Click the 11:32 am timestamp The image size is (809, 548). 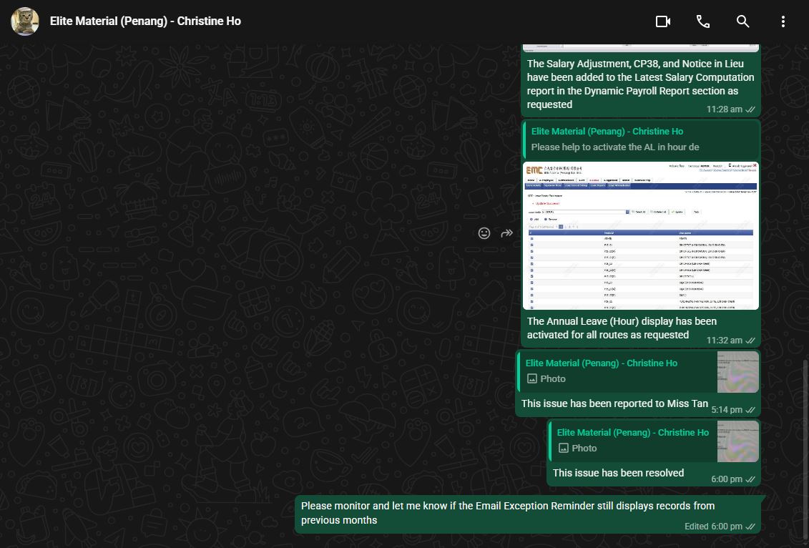point(725,341)
